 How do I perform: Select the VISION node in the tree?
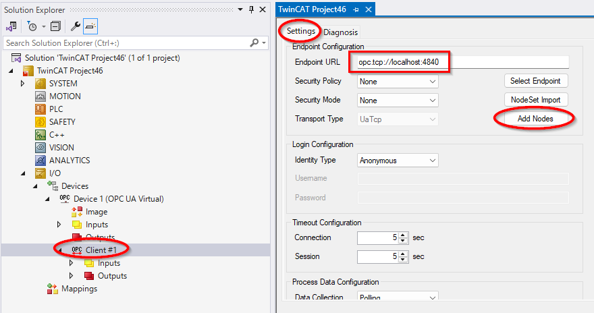61,148
